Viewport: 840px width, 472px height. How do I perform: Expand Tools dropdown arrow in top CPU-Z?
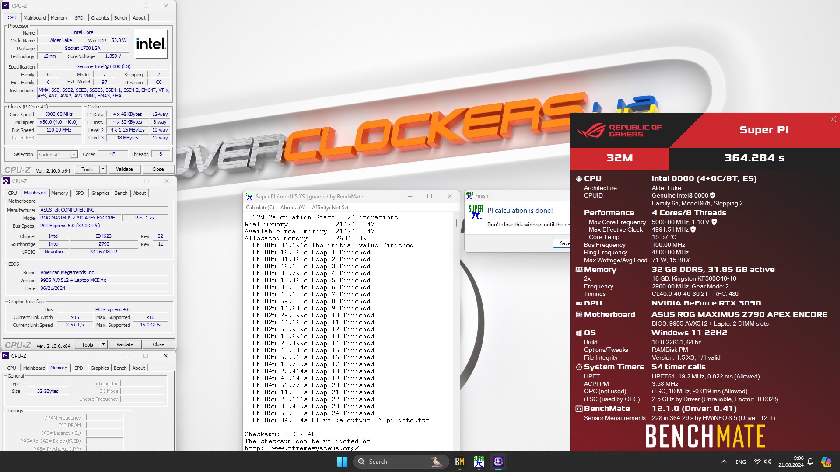click(x=103, y=169)
